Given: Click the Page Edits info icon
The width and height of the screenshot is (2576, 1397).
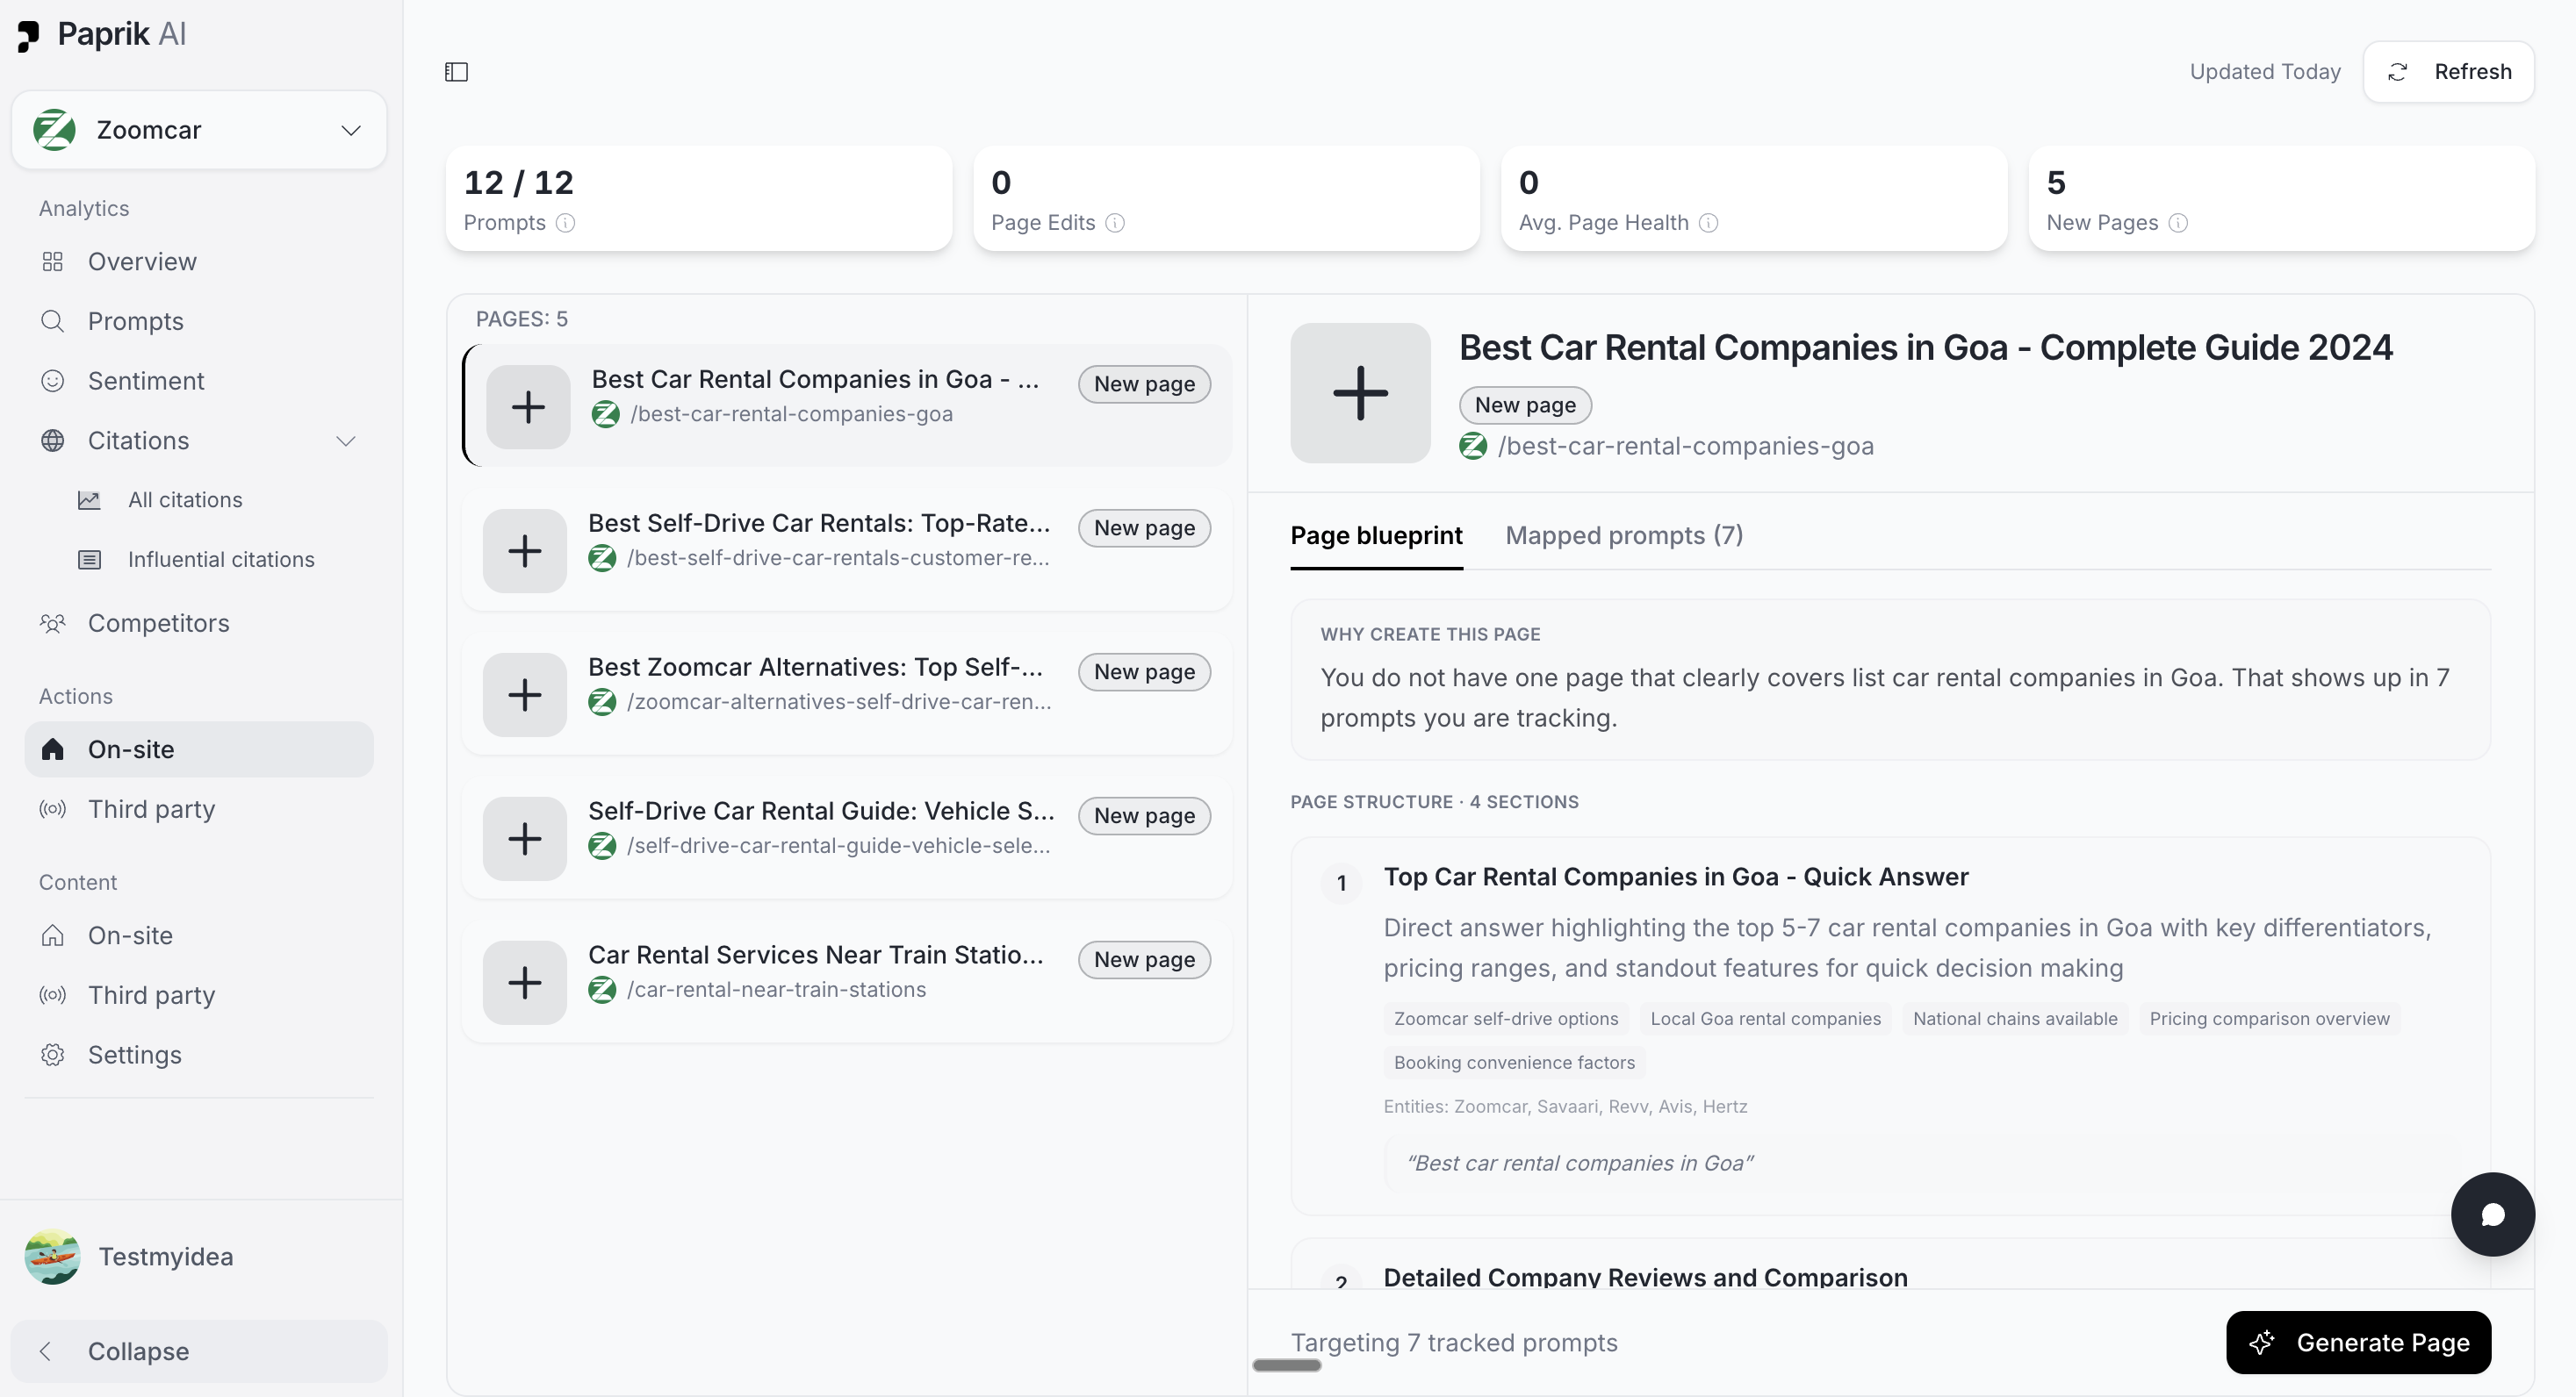Looking at the screenshot, I should point(1115,223).
